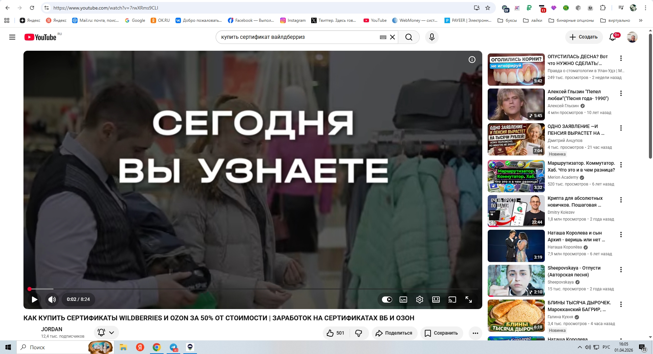Toggle the autoplay switch
The width and height of the screenshot is (653, 354).
387,300
